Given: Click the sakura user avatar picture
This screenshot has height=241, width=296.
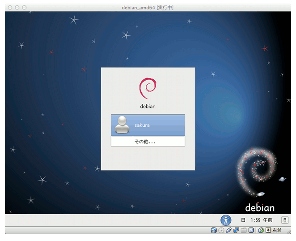Looking at the screenshot, I should [x=122, y=125].
